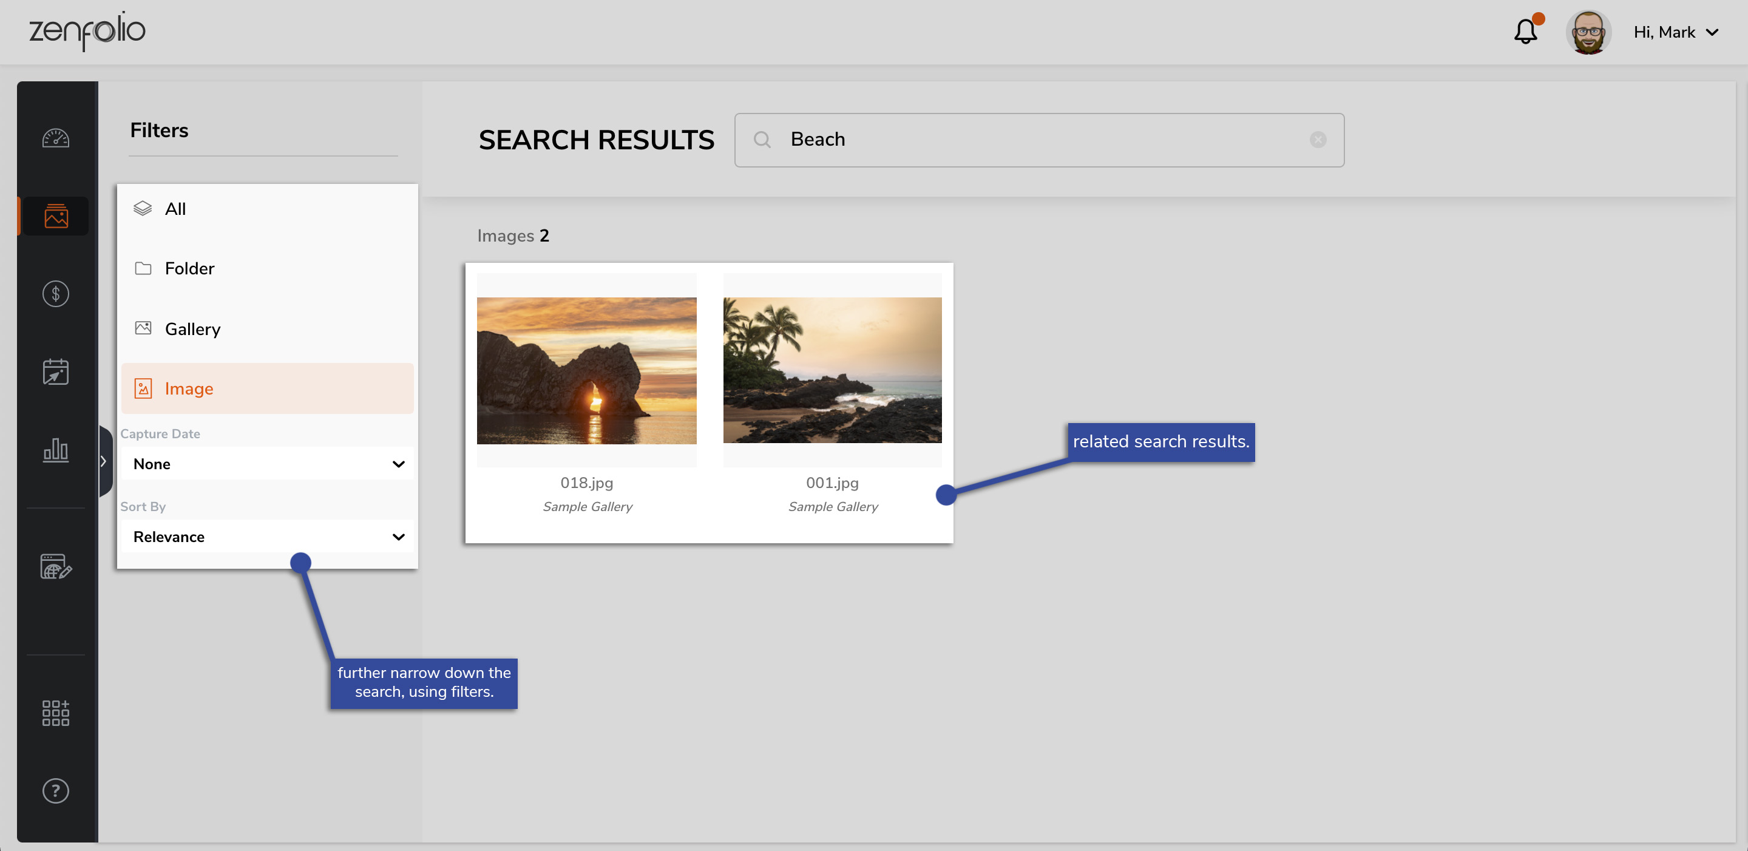The height and width of the screenshot is (851, 1748).
Task: Open the Bookings calendar icon
Action: tap(56, 371)
